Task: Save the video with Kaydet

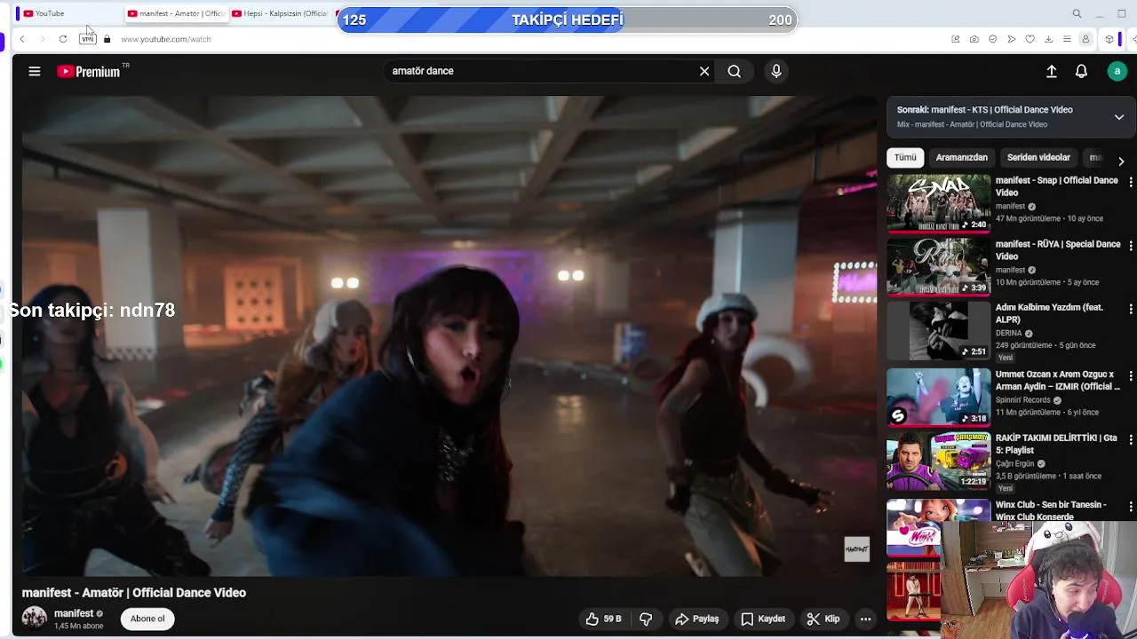Action: pos(763,619)
